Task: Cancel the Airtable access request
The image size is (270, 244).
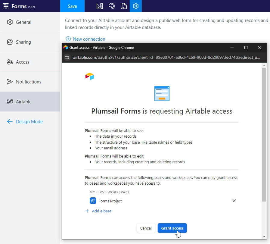Action: (146, 228)
